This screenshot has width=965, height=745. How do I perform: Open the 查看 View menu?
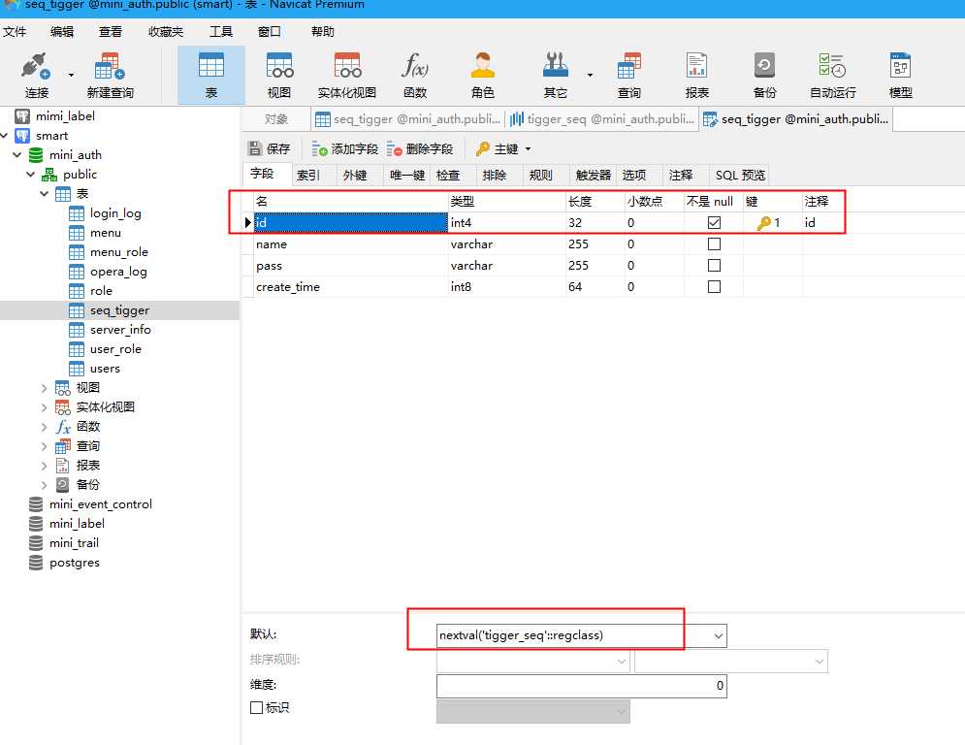tap(111, 31)
